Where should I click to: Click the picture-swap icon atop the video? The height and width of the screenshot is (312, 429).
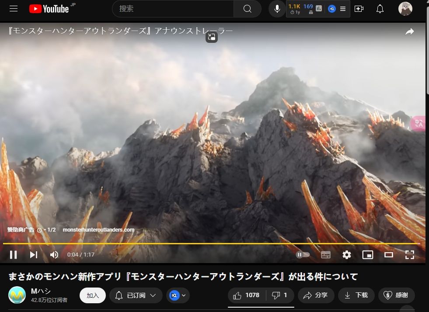[212, 37]
